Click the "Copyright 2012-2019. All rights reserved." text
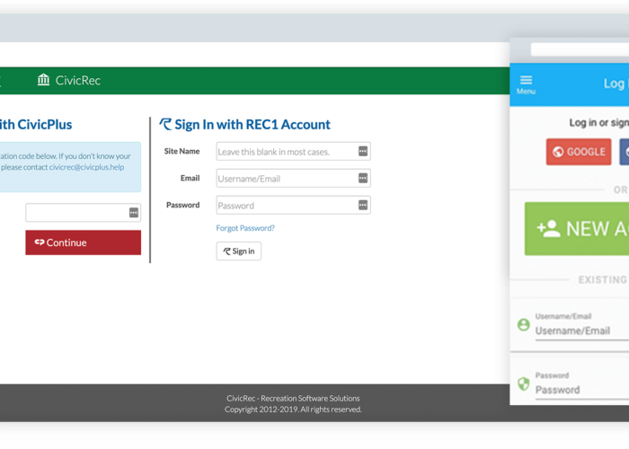629x449 pixels. click(293, 409)
